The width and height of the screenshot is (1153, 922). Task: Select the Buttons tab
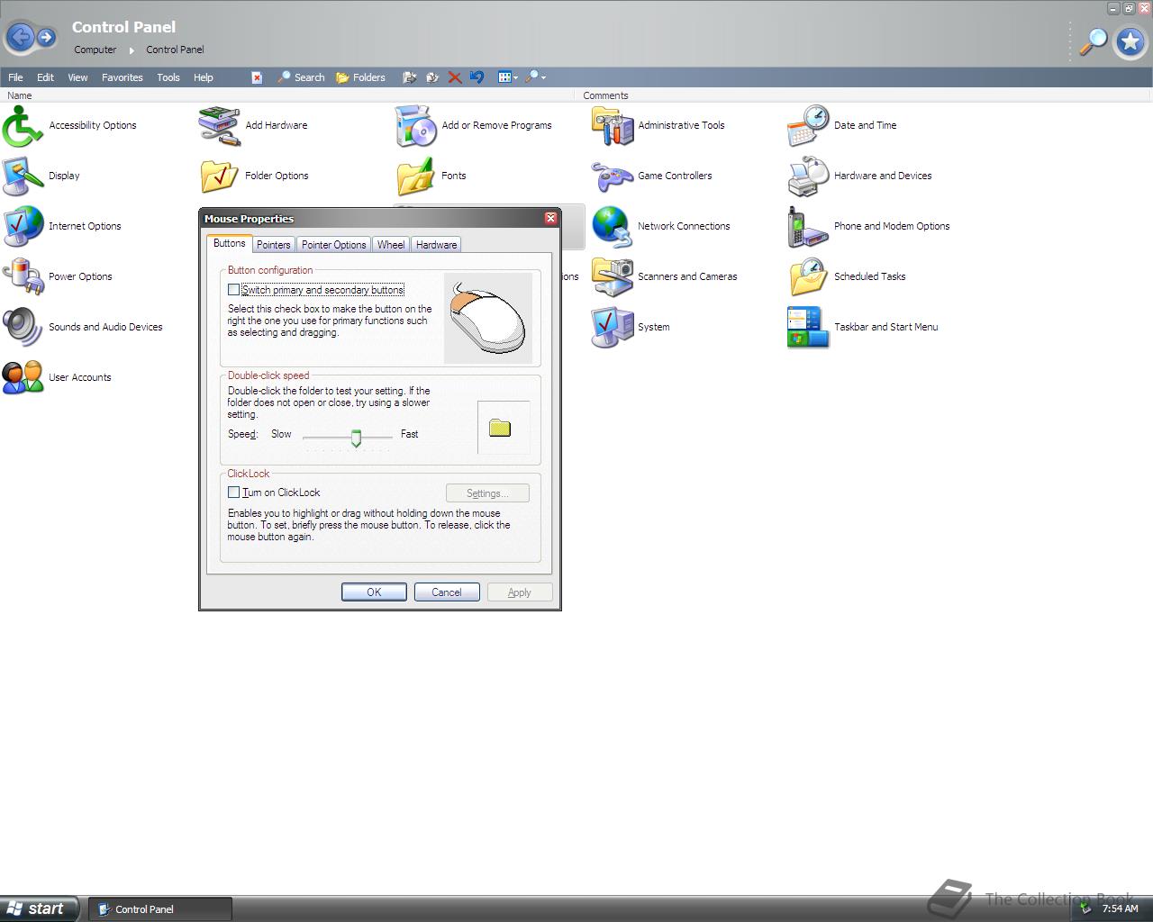pyautogui.click(x=229, y=243)
